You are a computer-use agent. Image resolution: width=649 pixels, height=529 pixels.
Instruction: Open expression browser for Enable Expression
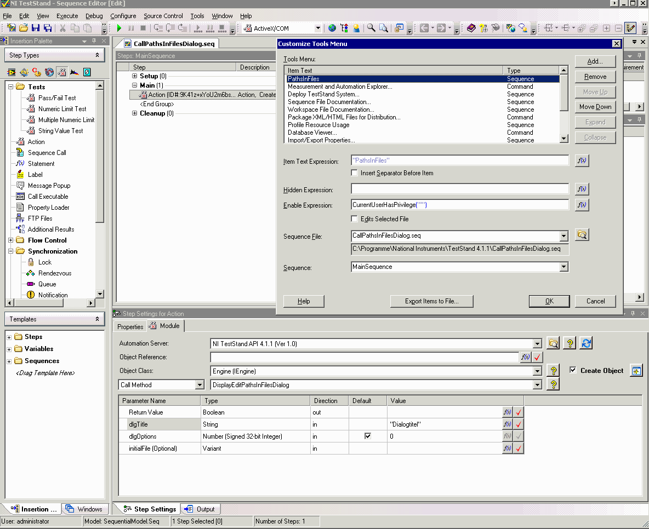(582, 205)
